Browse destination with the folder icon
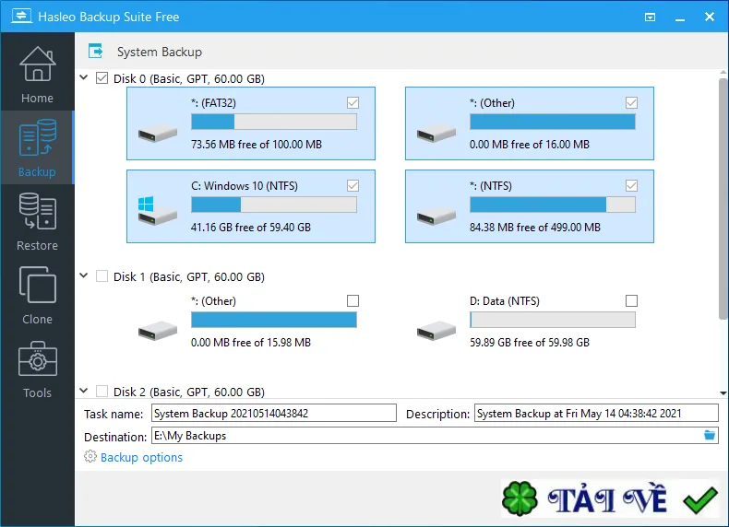 coord(710,435)
